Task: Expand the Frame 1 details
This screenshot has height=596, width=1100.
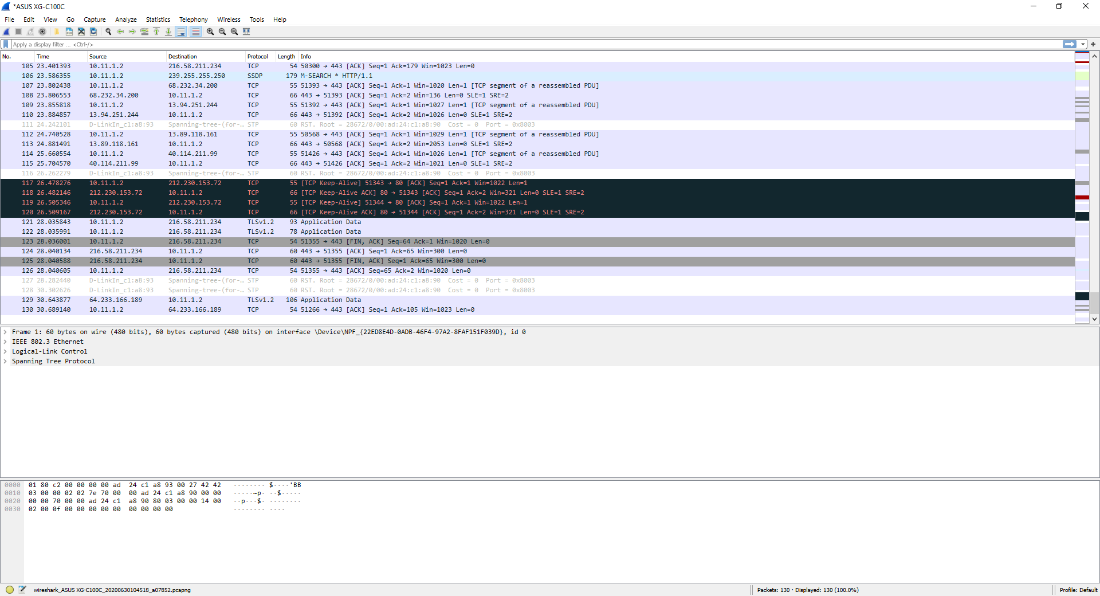Action: click(5, 332)
